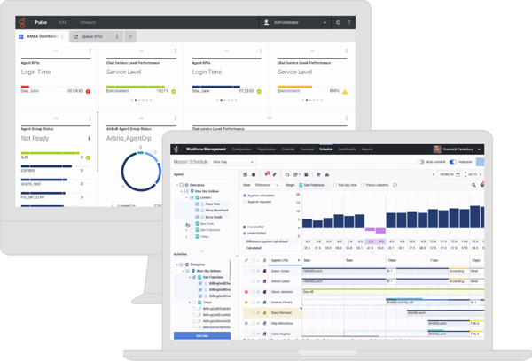The width and height of the screenshot is (532, 361).
Task: Click the Get data button
Action: pyautogui.click(x=202, y=336)
